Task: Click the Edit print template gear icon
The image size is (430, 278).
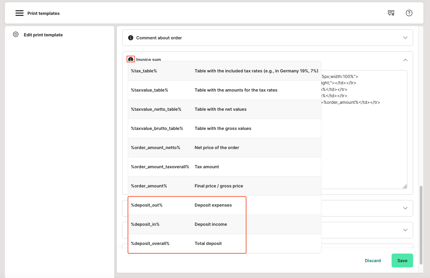Action: click(16, 34)
